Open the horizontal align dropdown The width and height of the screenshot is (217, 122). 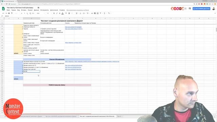(x=77, y=13)
